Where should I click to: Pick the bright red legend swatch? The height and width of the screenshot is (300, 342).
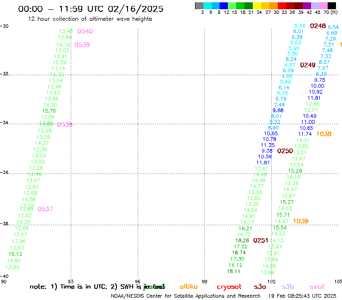pyautogui.click(x=282, y=6)
